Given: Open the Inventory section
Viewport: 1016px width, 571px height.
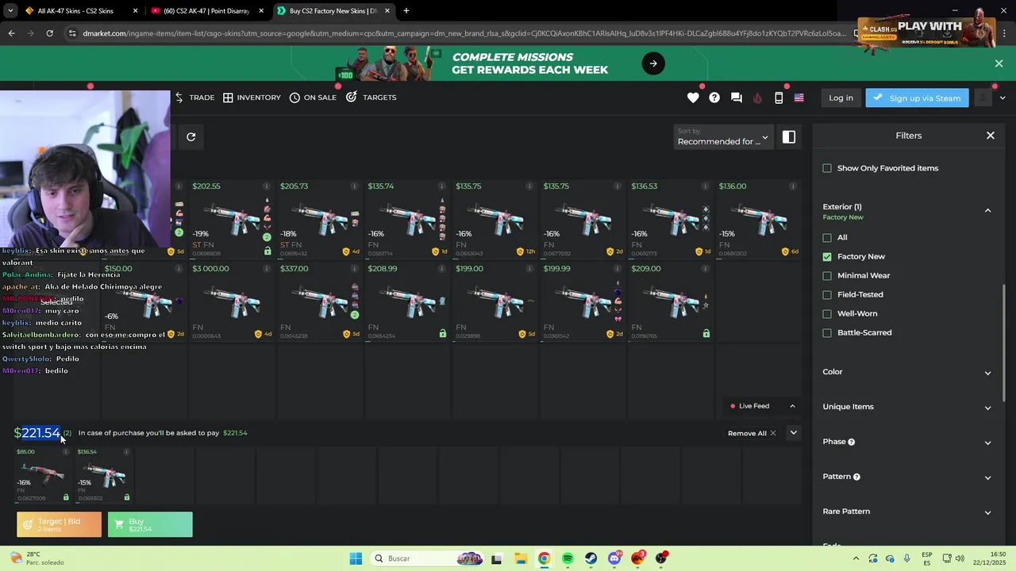Looking at the screenshot, I should [252, 98].
